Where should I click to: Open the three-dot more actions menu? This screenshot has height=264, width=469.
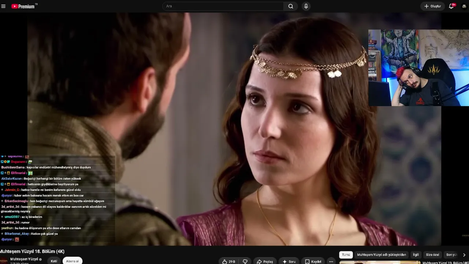[x=331, y=261]
